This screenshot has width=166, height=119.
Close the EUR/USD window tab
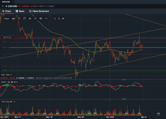pos(13,2)
